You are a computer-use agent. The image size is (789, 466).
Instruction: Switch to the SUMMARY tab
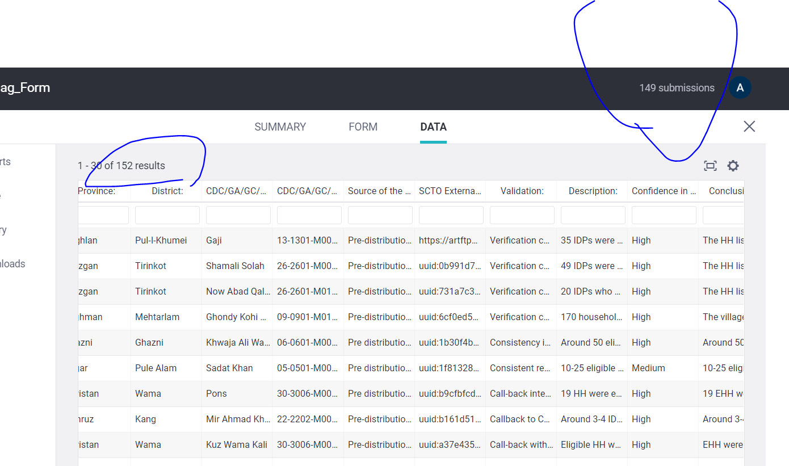[280, 127]
